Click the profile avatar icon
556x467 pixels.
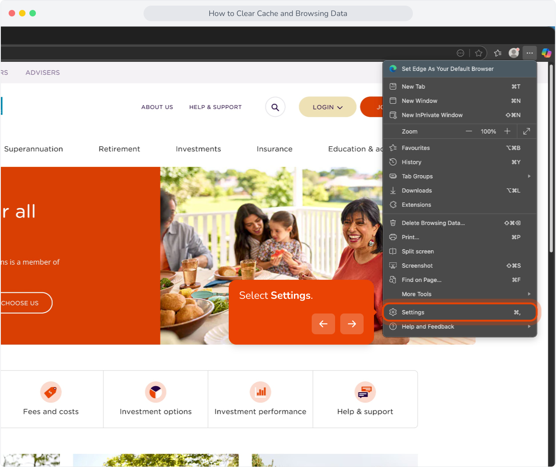(x=514, y=53)
